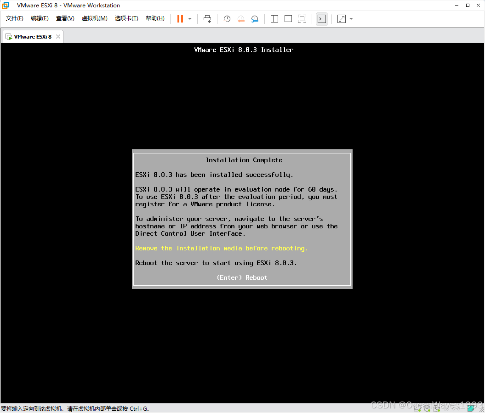Enter full screen mode

pyautogui.click(x=302, y=19)
